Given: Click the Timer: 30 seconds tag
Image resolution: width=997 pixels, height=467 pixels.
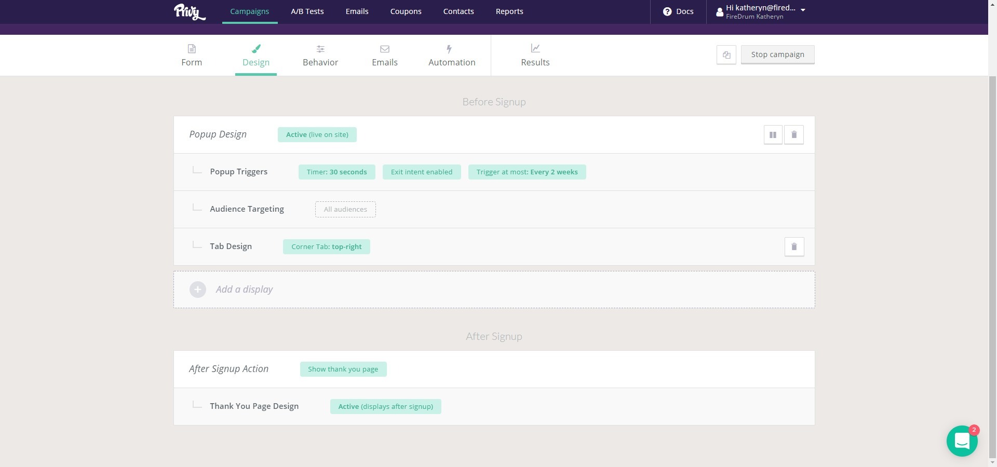Looking at the screenshot, I should point(337,172).
